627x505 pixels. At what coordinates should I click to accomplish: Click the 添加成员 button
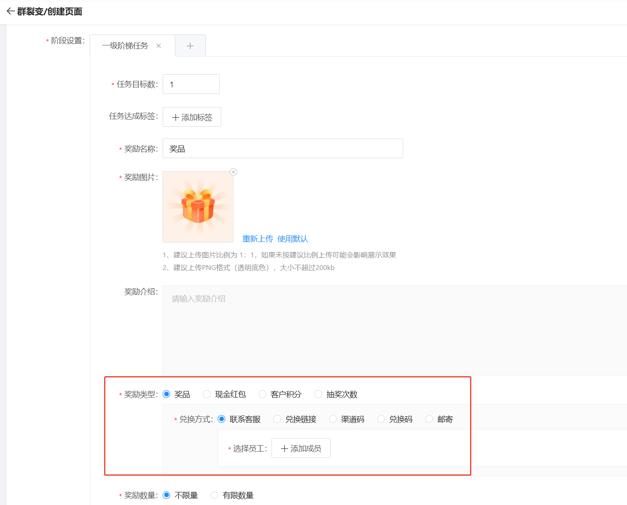(301, 448)
